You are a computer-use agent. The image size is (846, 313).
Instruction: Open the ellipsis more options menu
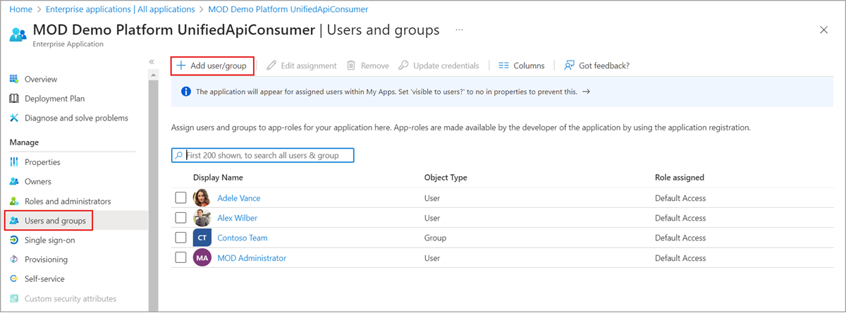[459, 30]
